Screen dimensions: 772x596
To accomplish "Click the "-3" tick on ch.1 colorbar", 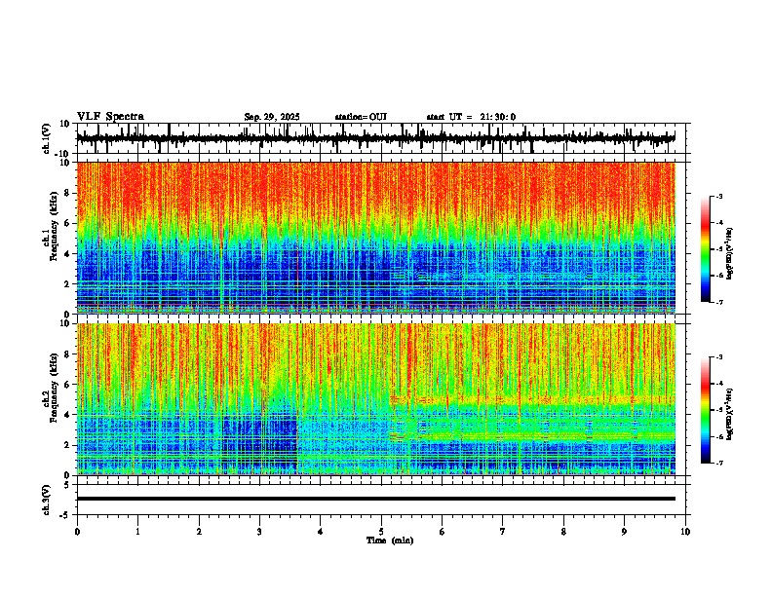I will (719, 196).
